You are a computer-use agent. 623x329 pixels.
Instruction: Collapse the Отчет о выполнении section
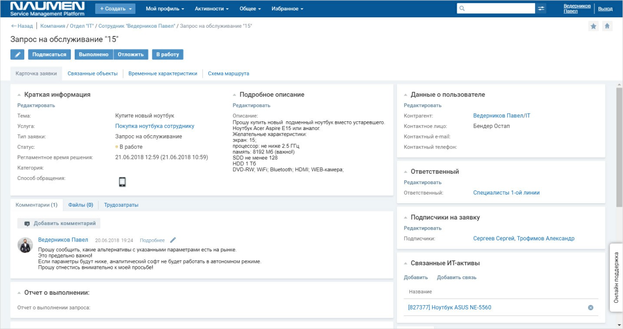[x=19, y=293]
